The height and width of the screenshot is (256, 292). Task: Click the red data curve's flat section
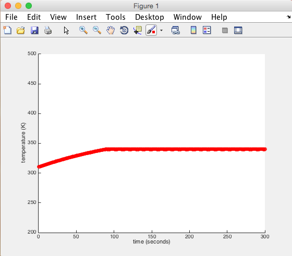[x=186, y=149]
